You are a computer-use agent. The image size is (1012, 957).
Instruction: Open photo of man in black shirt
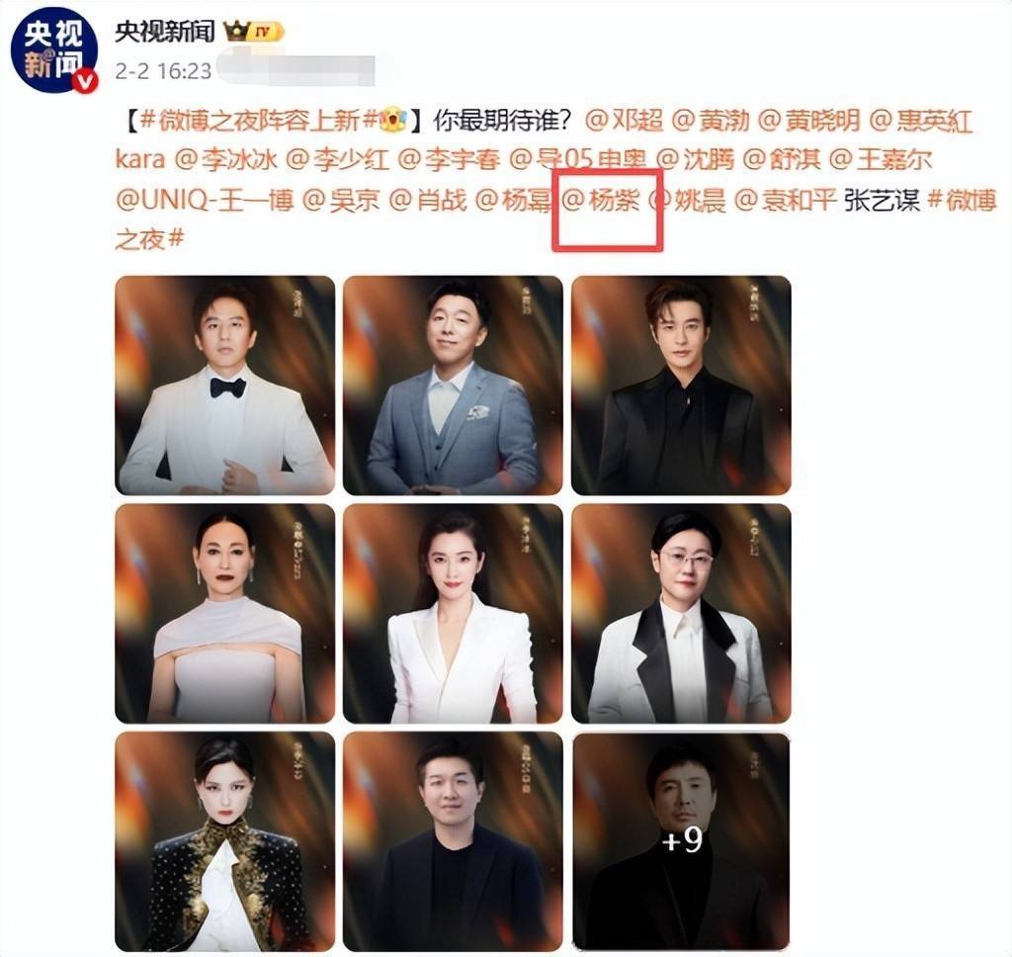[x=681, y=386]
